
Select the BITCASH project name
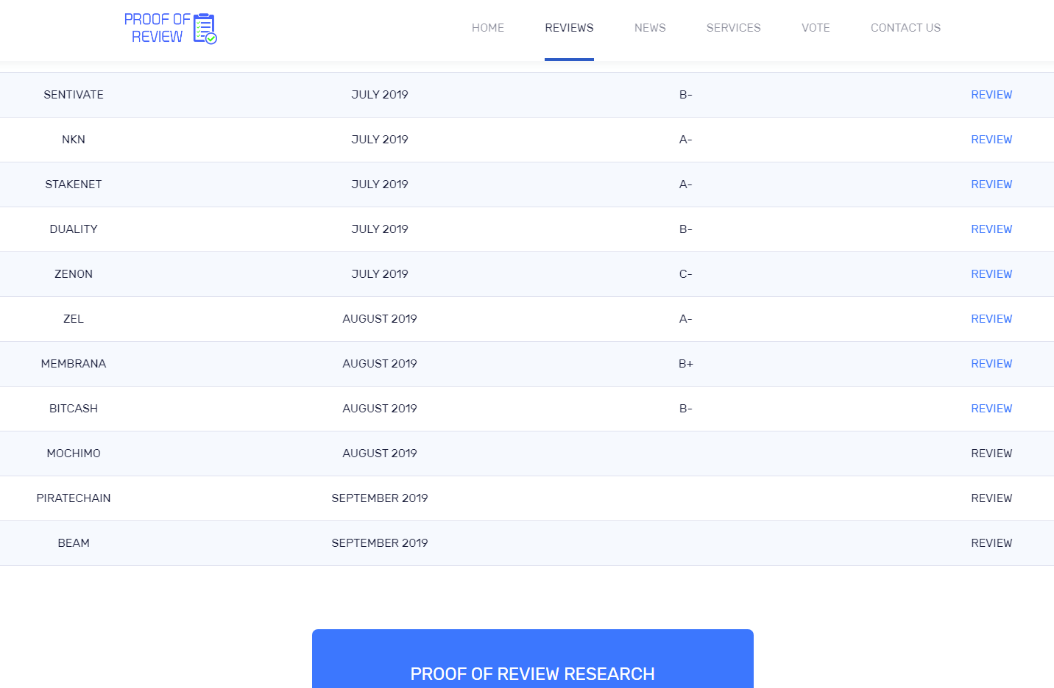[x=74, y=409]
